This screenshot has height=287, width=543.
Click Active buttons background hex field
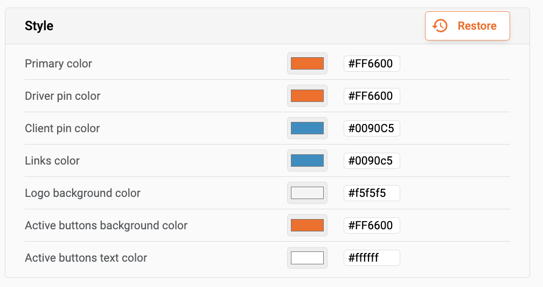click(372, 225)
